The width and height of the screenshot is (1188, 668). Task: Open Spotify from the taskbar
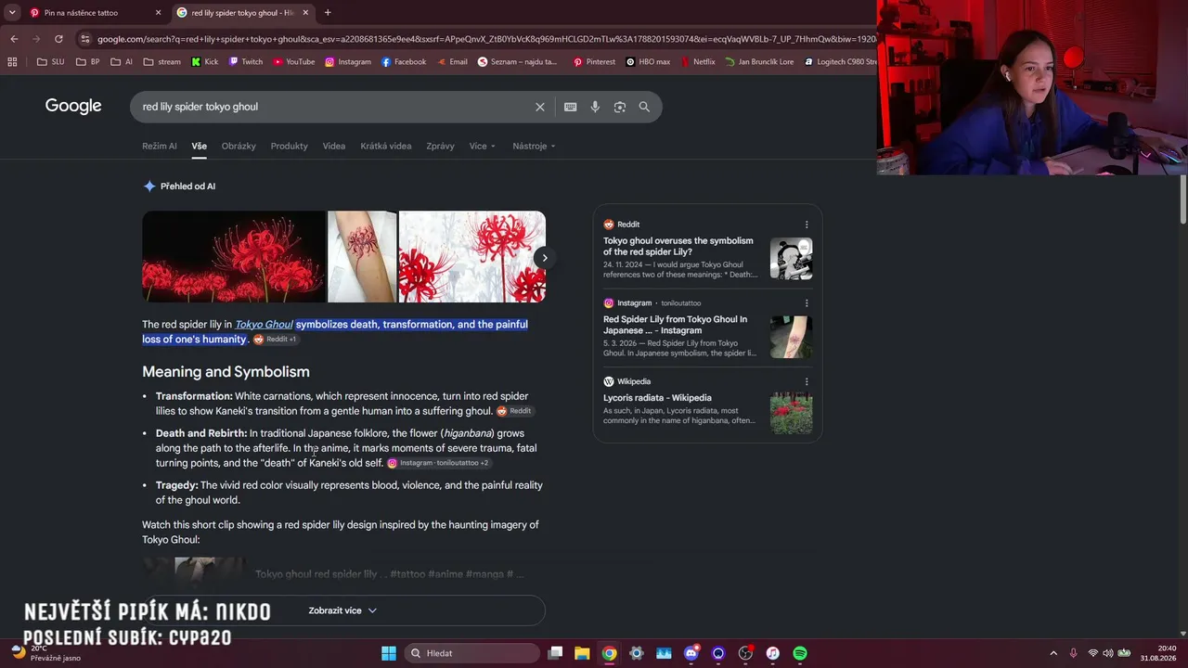[x=800, y=653]
